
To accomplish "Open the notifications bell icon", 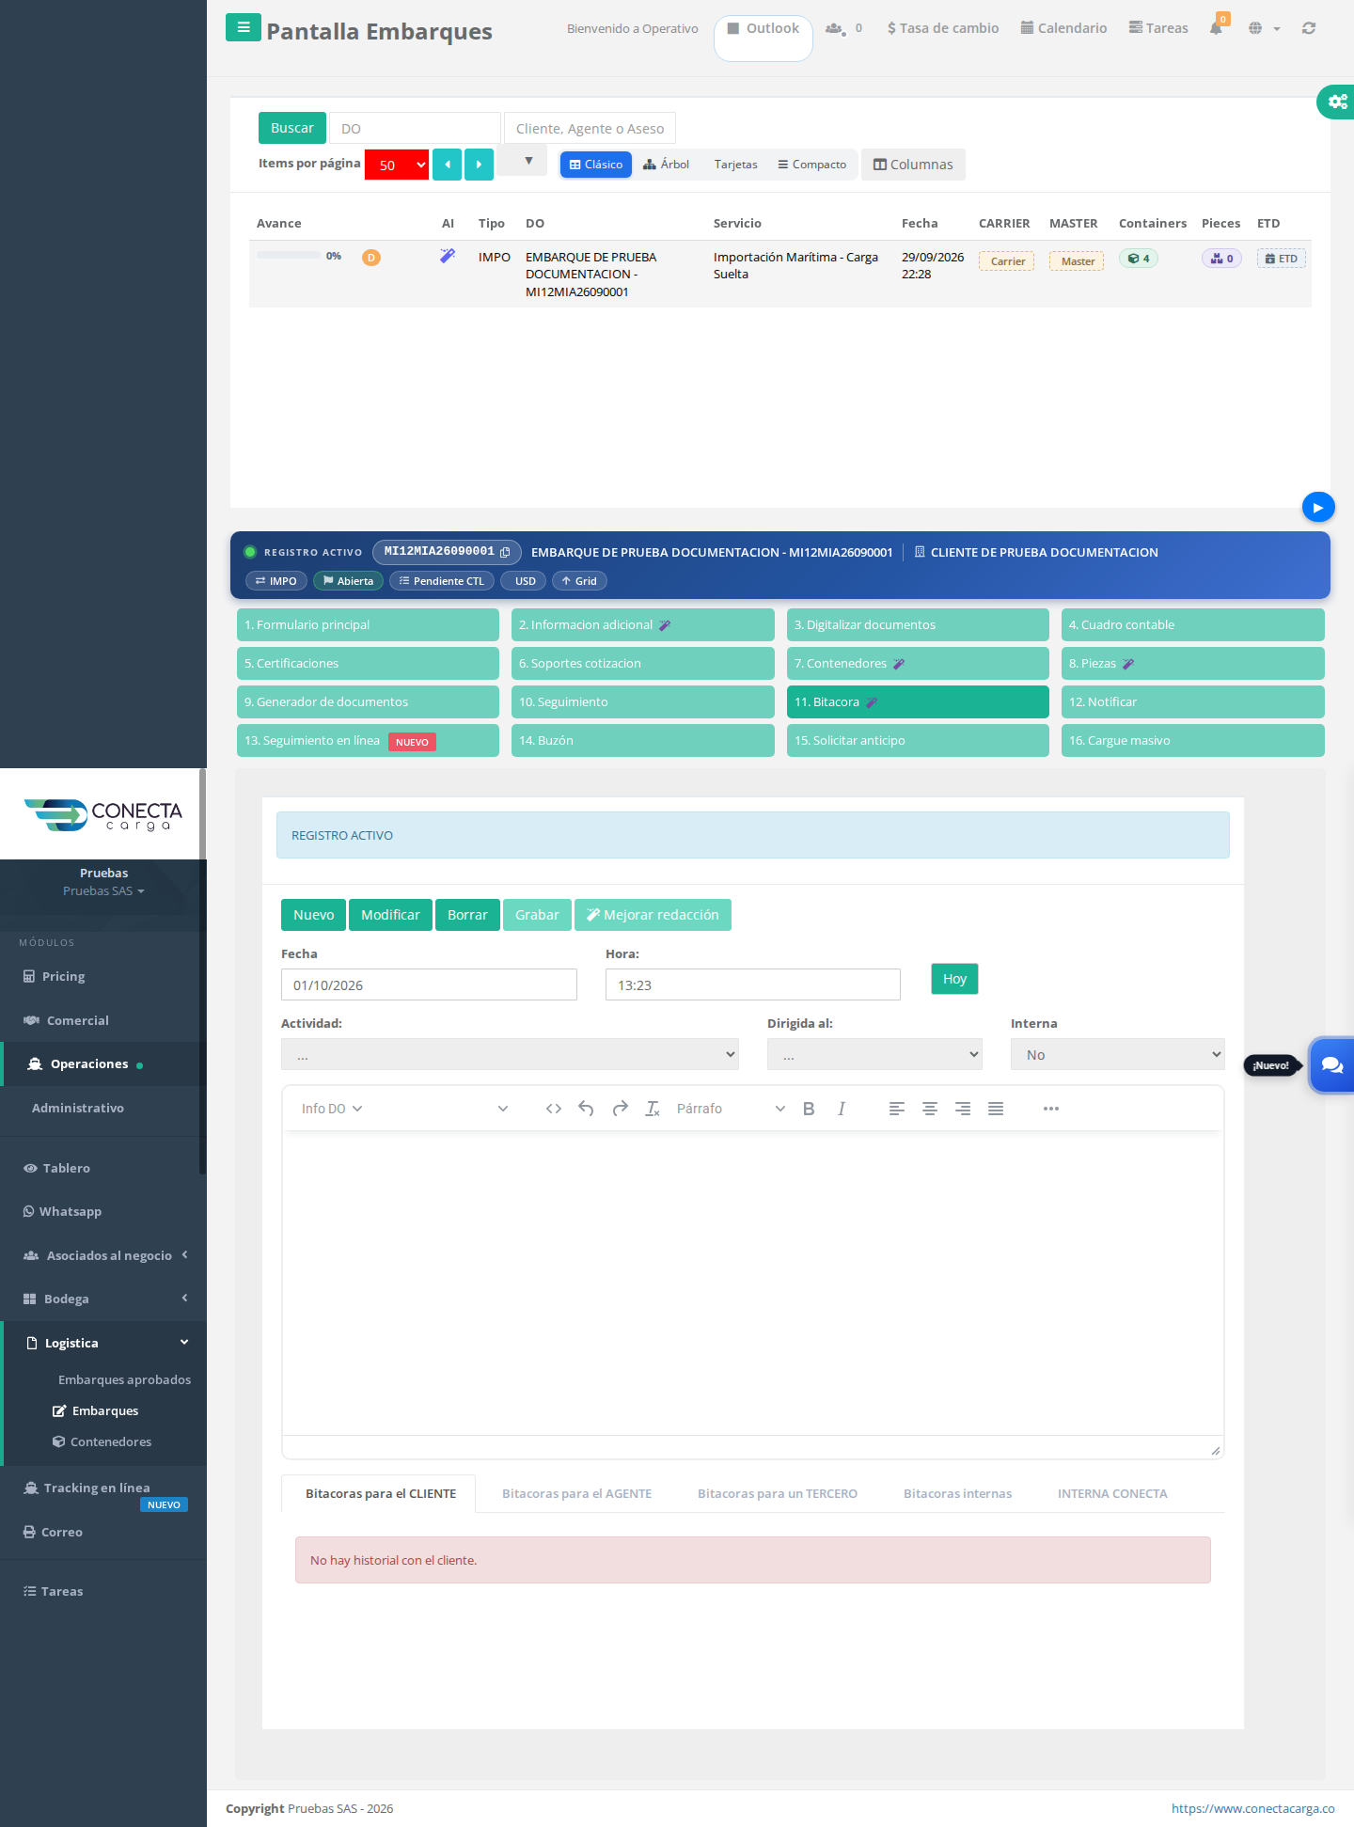I will [1216, 28].
